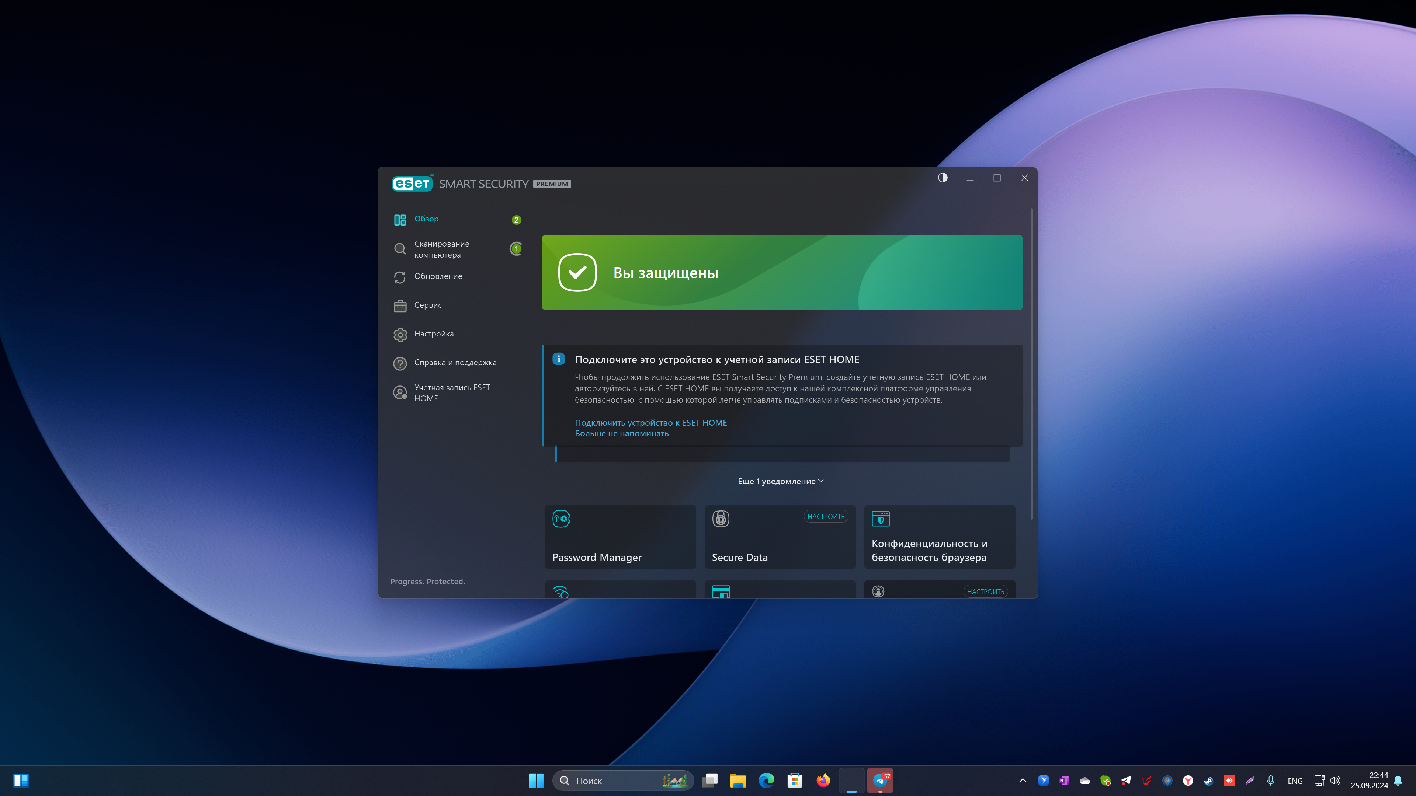The width and height of the screenshot is (1416, 796).
Task: Click the red AnyDesk tray icon
Action: [x=1229, y=781]
